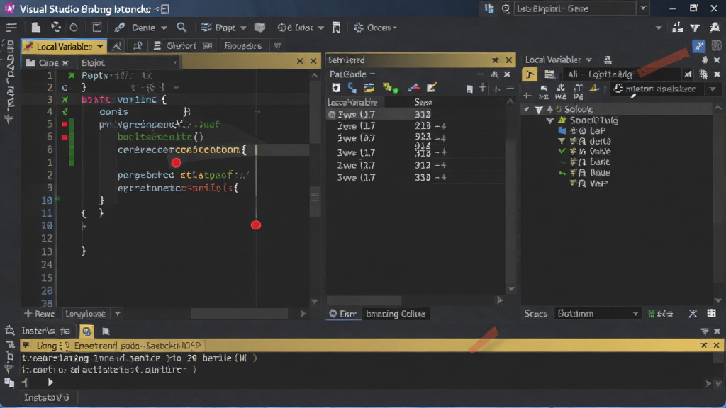This screenshot has width=726, height=408.
Task: Click the refresh icon in PatGadle toolbar
Action: [336, 88]
